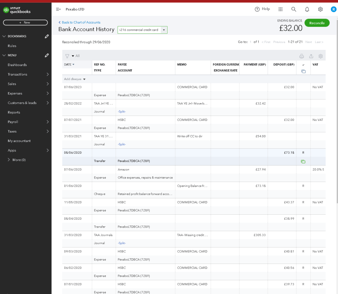Click the £40.81 deposit on 09/03/2020
The height and width of the screenshot is (294, 338).
point(289,251)
